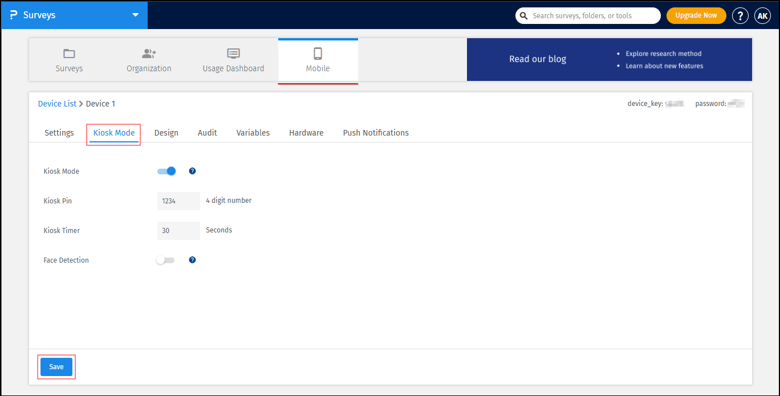Switch to the Kiosk Mode tab
The width and height of the screenshot is (780, 396).
[114, 133]
